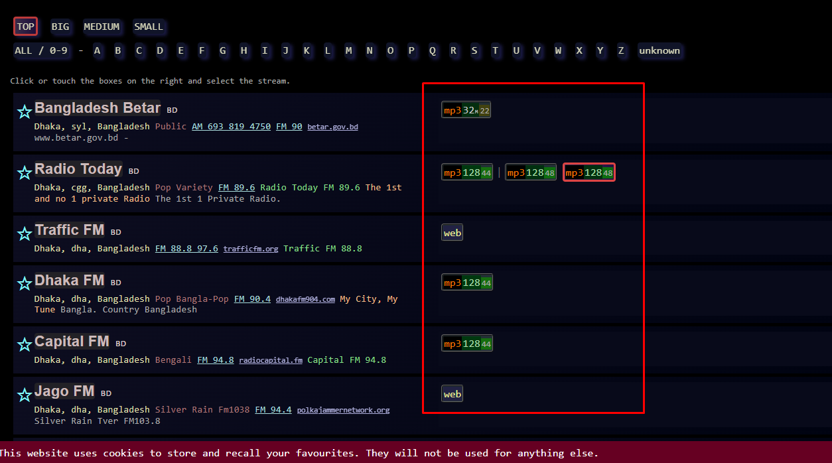Show ALL / 0-9 stations
This screenshot has height=463, width=832.
[40, 50]
